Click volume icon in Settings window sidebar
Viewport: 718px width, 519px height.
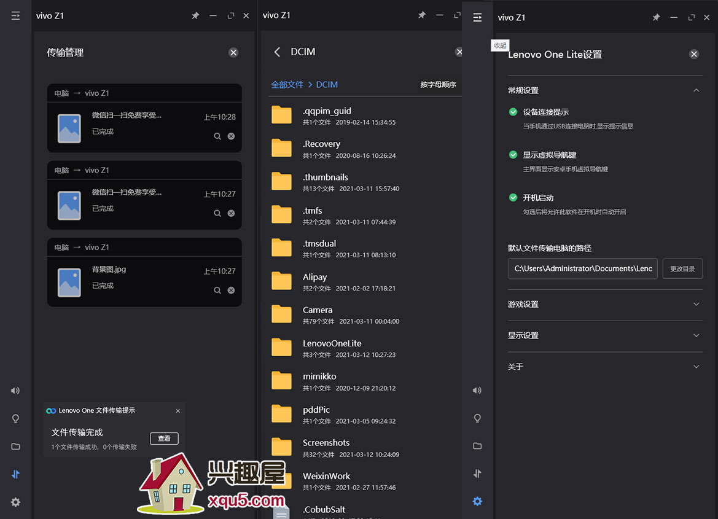477,390
